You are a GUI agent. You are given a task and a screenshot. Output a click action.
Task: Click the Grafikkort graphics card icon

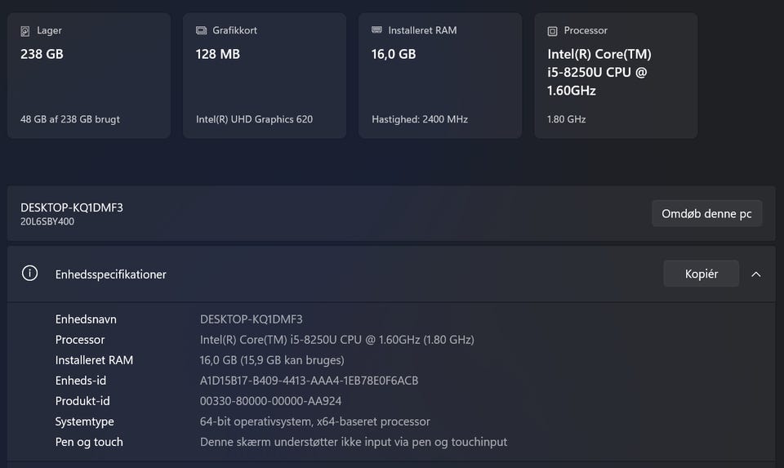pos(201,31)
